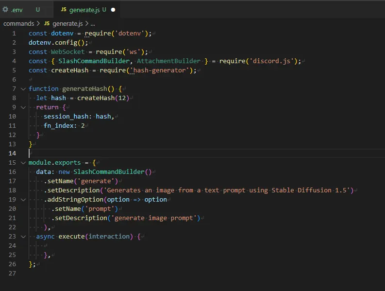Click the 'ws' string on line 3

(x=133, y=52)
